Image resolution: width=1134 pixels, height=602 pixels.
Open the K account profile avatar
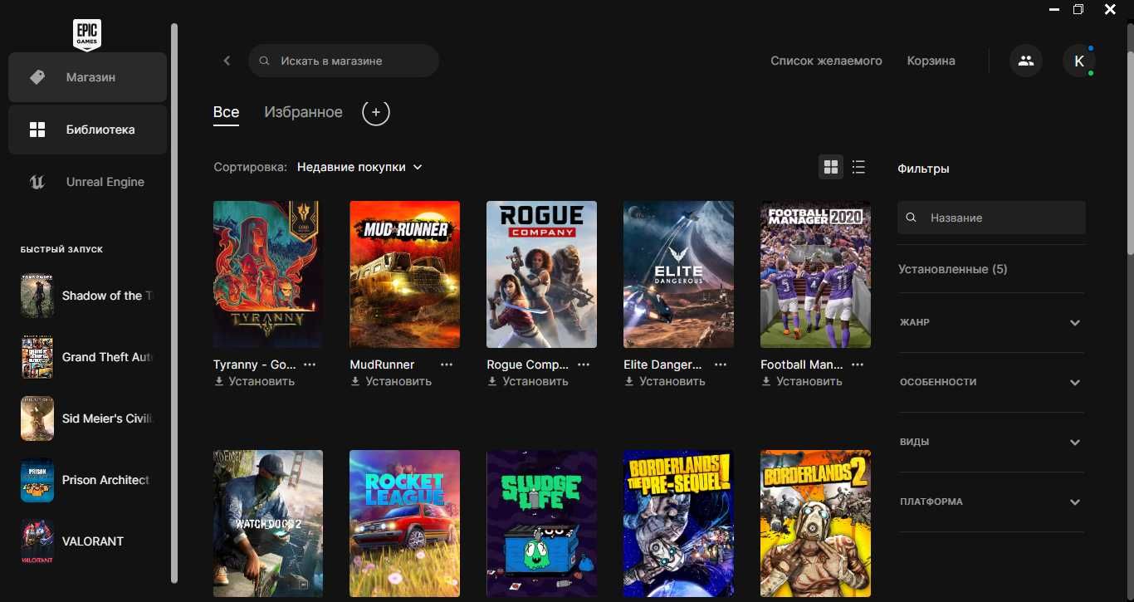click(x=1079, y=61)
